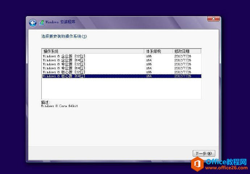Close the Windows 安装程序 dialog
Image resolution: width=250 pixels, height=174 pixels.
click(x=213, y=18)
